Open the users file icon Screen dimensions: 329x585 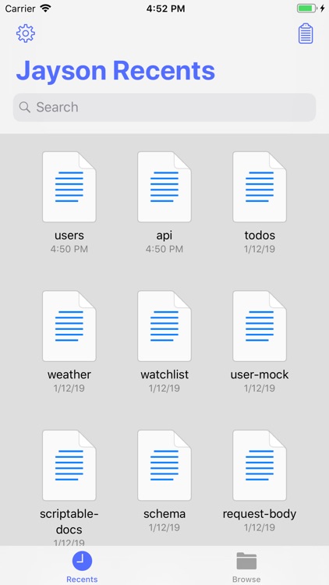(x=69, y=187)
